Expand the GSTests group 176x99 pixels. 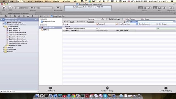click(3, 47)
